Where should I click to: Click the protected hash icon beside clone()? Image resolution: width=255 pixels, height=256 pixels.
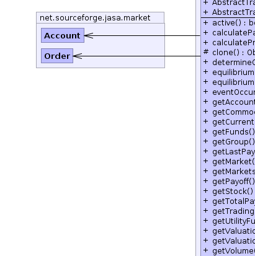tap(206, 52)
